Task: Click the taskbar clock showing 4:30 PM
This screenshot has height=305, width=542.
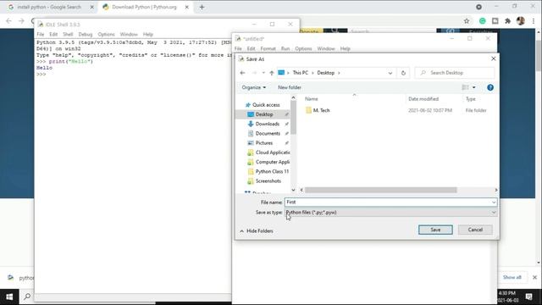Action: (508, 297)
